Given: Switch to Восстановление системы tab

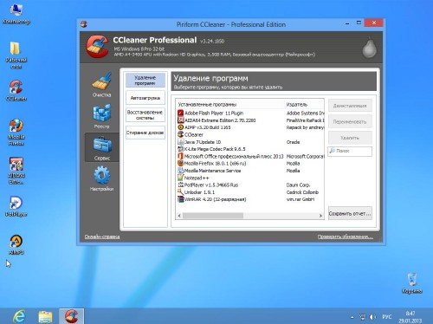Looking at the screenshot, I should pyautogui.click(x=145, y=115).
